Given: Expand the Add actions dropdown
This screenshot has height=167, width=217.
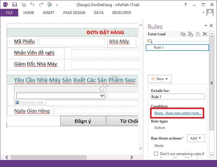Looking at the screenshot, I should 196,138.
